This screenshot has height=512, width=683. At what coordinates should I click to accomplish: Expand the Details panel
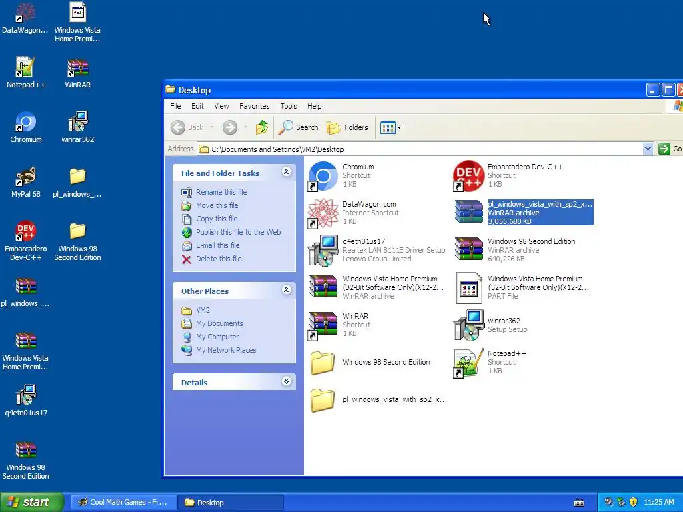(286, 381)
